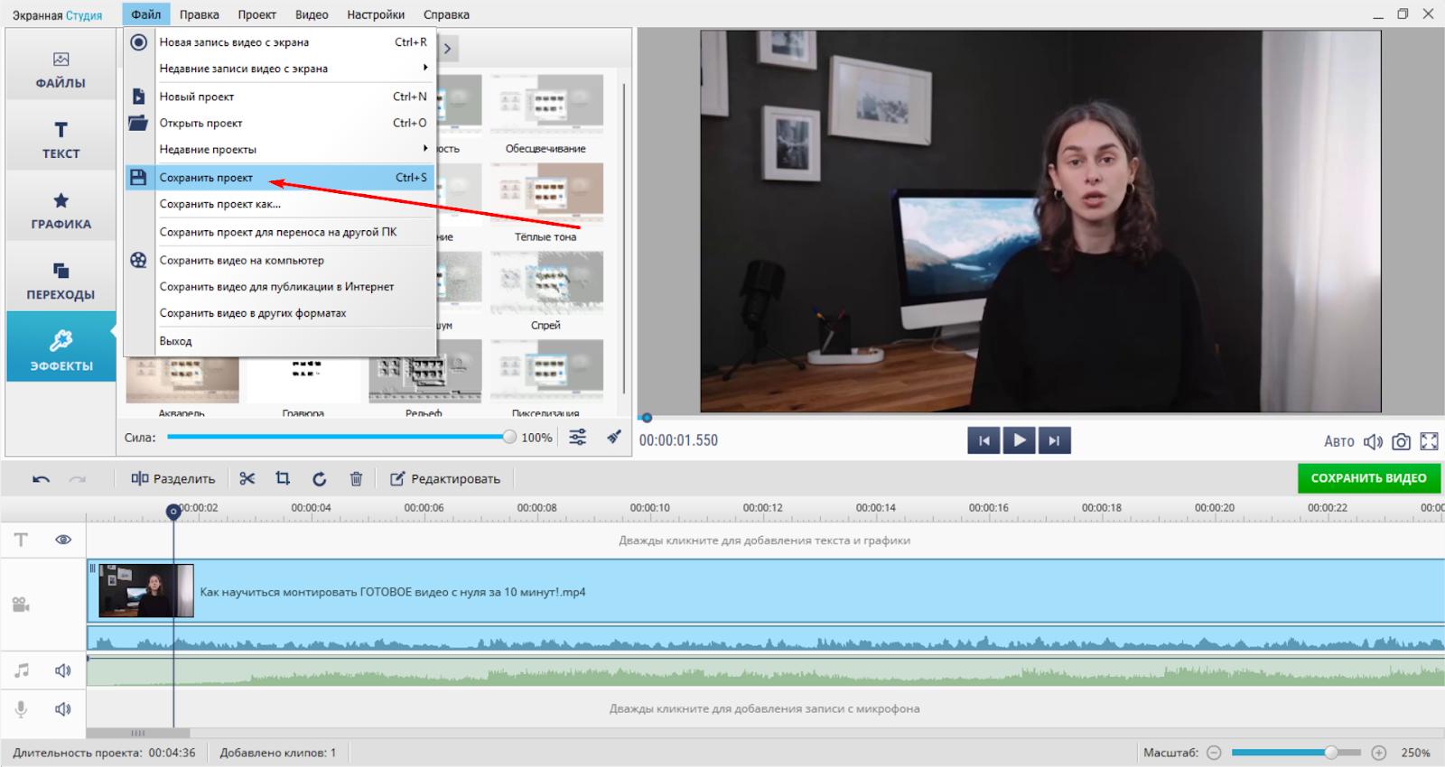Screen dimensions: 1445x767
Task: Choose Сохранить видео в других форматах
Action: point(280,313)
